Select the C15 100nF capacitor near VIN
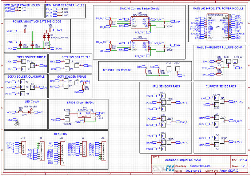This screenshot has height=176, width=251. [x=95, y=116]
